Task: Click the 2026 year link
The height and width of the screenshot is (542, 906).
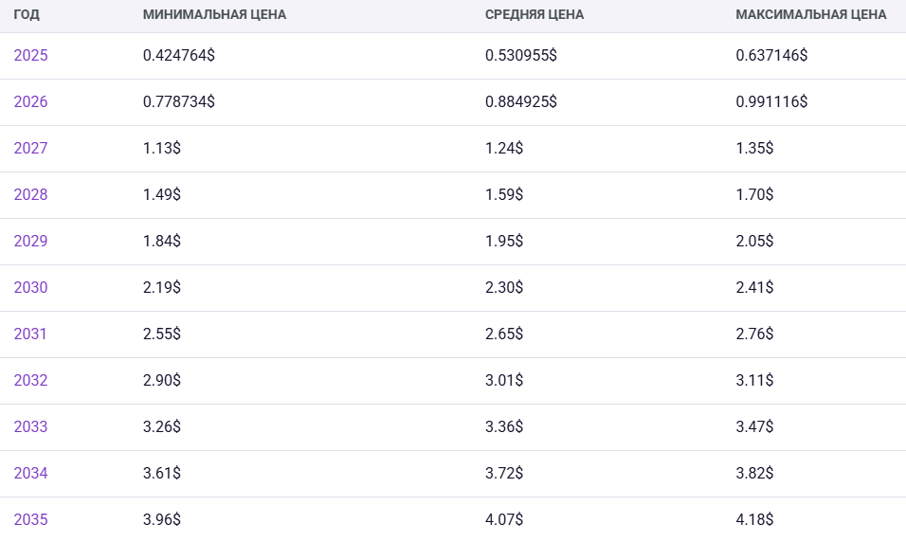Action: tap(30, 102)
